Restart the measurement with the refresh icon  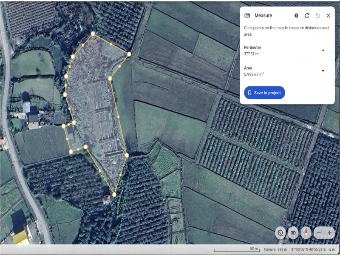pyautogui.click(x=307, y=16)
